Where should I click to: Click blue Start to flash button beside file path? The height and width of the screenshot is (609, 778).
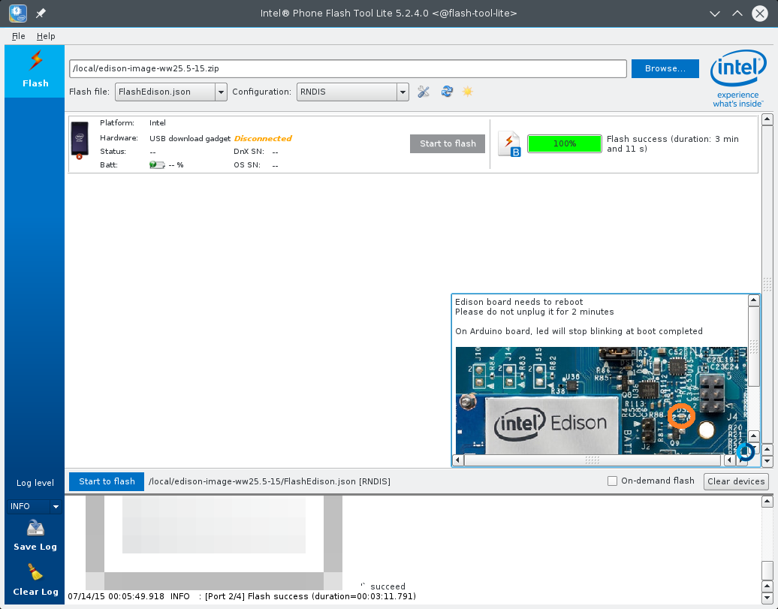(107, 481)
